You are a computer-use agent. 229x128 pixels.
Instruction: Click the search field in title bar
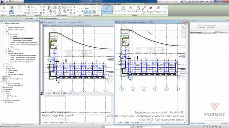169,1
